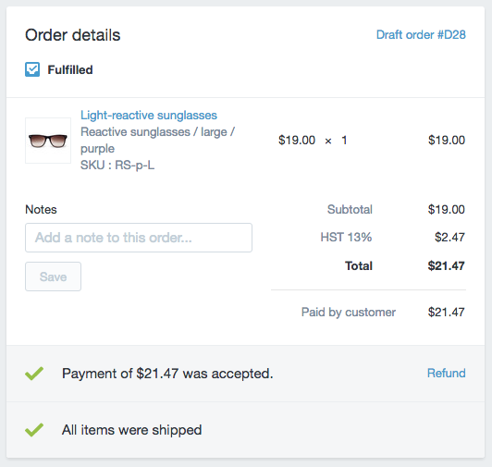Click the Refund link
This screenshot has width=492, height=467.
pos(446,374)
